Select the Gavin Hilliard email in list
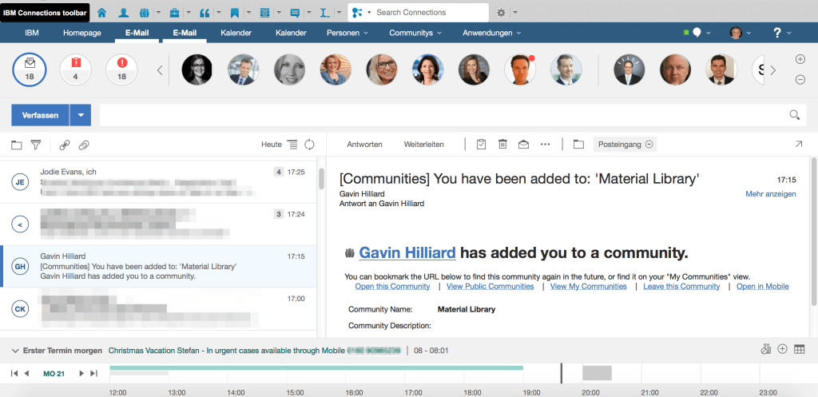The width and height of the screenshot is (818, 397). tap(160, 266)
